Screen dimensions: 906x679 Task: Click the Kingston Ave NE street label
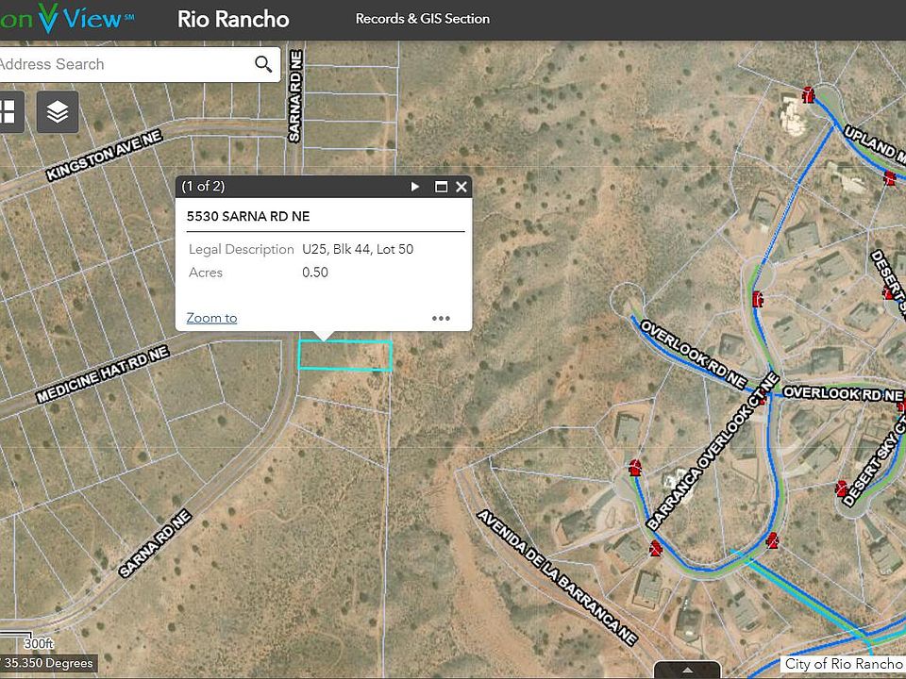tap(104, 156)
